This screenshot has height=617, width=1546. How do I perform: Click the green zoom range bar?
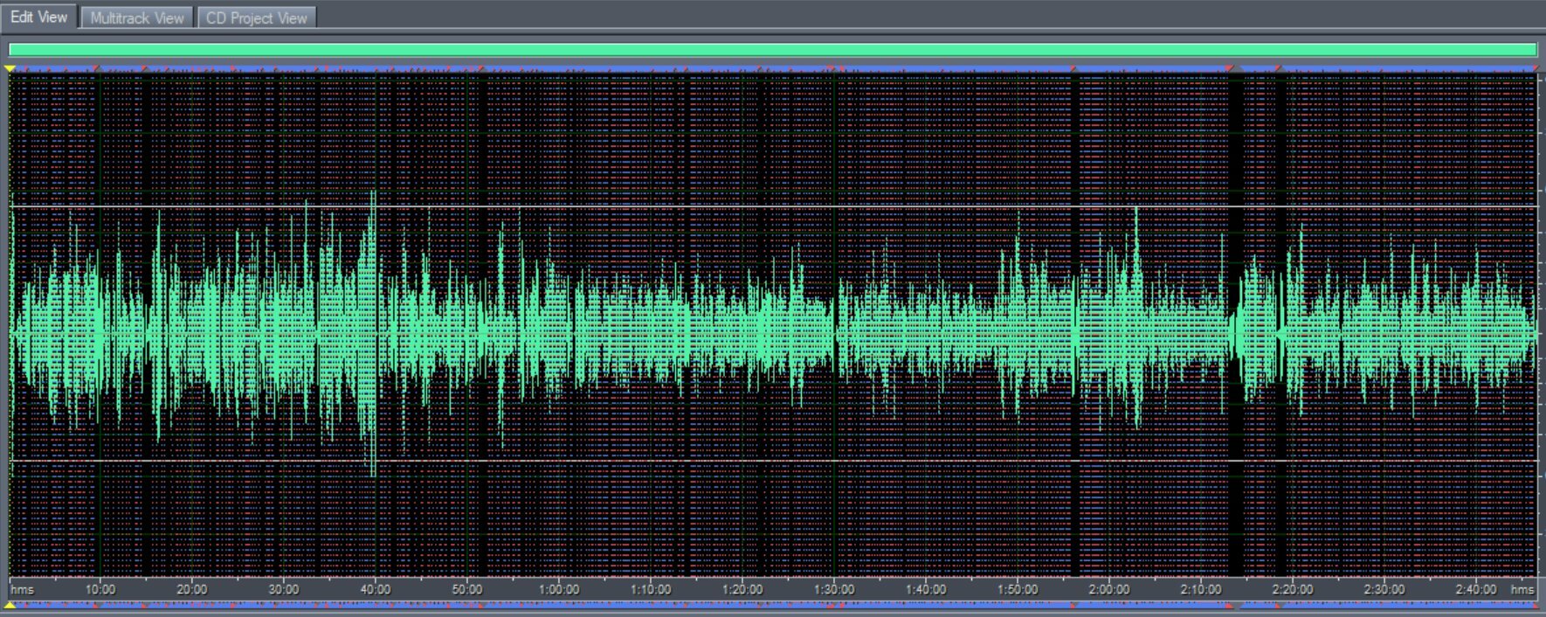(772, 50)
